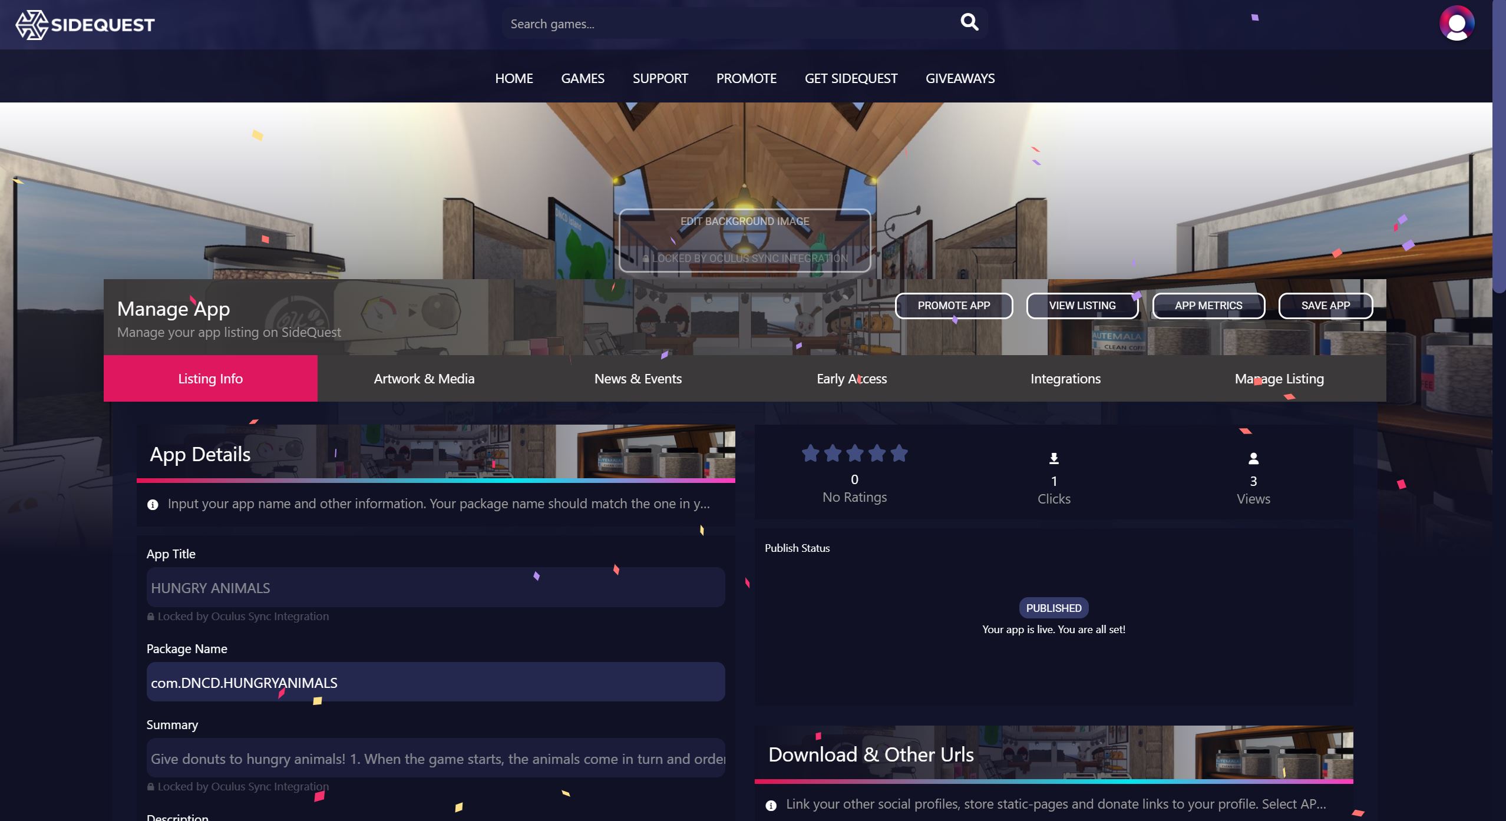Switch to Integrations tab
This screenshot has height=821, width=1506.
point(1065,379)
